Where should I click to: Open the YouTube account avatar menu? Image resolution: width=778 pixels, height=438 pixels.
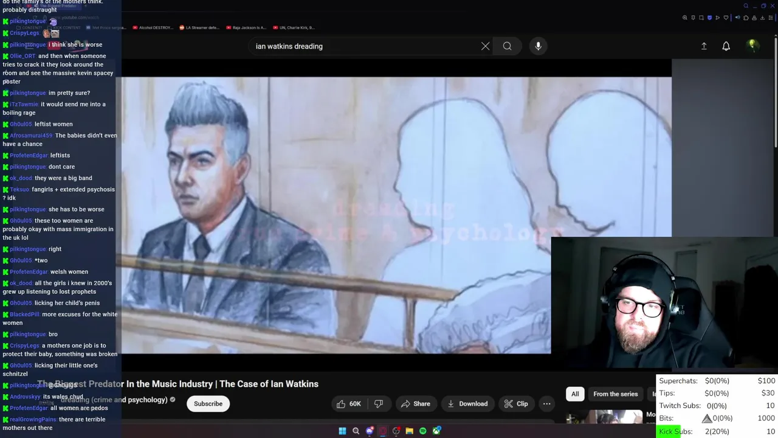point(752,46)
